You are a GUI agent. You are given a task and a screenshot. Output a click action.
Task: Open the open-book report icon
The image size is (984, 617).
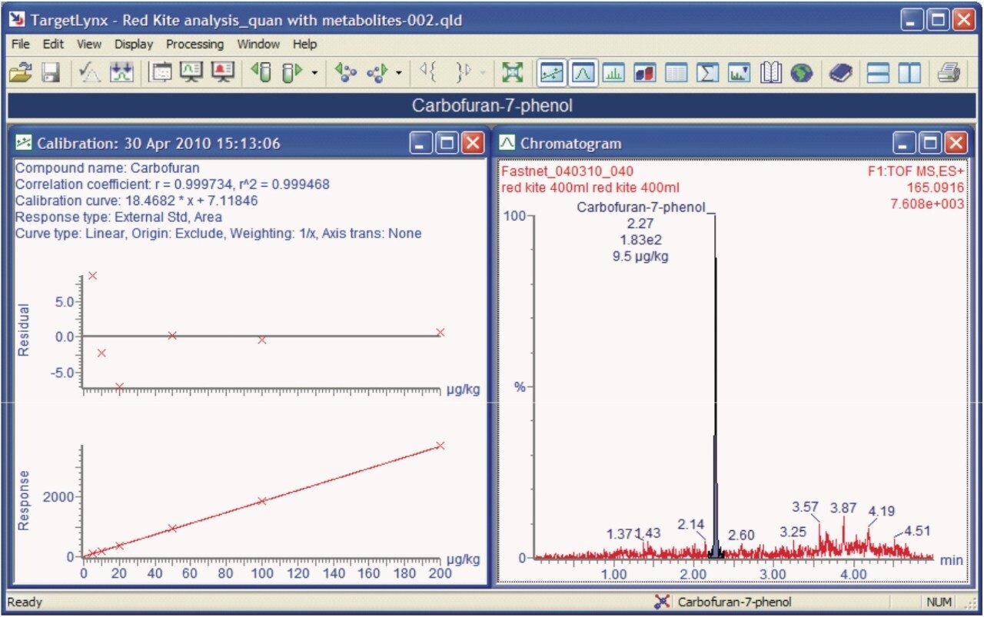click(770, 73)
